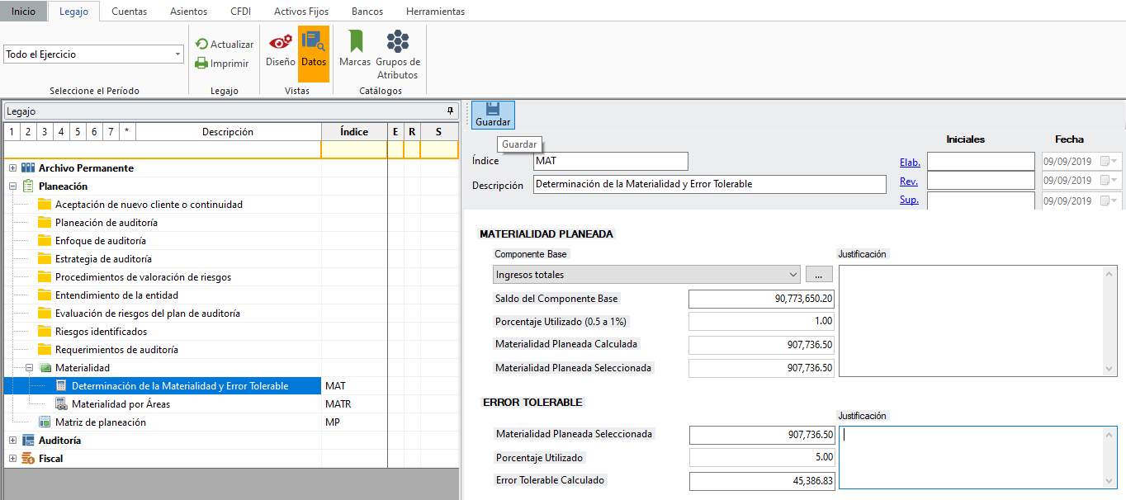Open the period dropdown Todo el Ejercicio
Screen dimensions: 1126x500
point(178,54)
